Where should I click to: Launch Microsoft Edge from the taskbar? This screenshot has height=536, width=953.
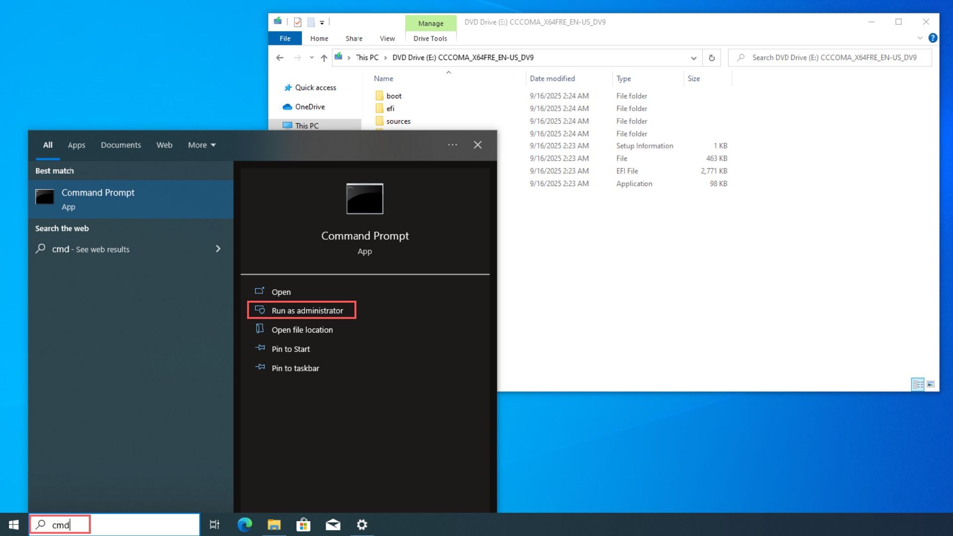[245, 524]
